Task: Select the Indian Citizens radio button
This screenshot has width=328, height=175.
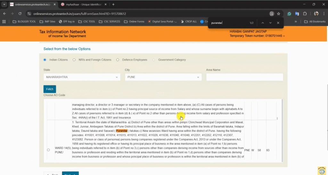Action: (45, 60)
